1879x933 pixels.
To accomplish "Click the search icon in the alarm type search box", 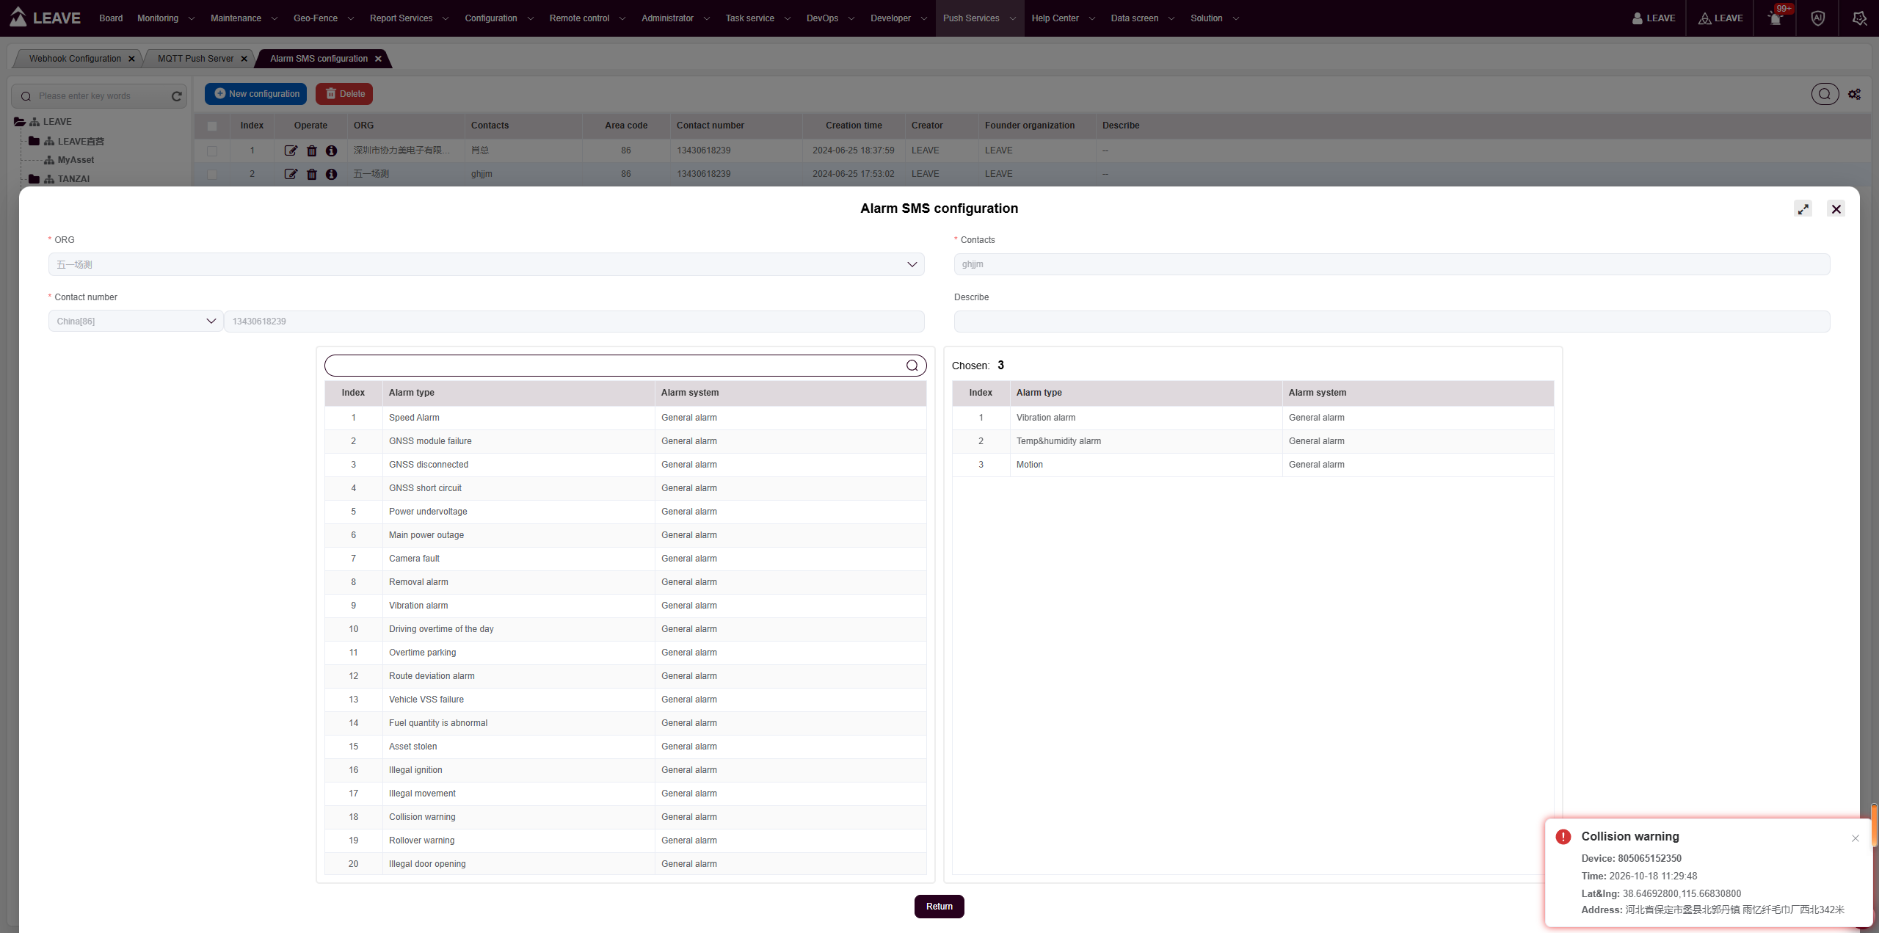I will [912, 366].
